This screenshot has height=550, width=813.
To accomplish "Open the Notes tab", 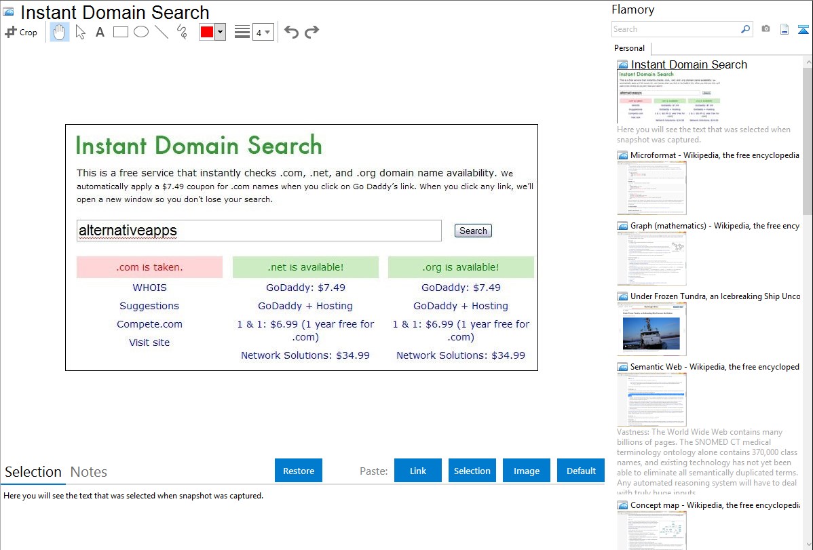I will point(89,472).
